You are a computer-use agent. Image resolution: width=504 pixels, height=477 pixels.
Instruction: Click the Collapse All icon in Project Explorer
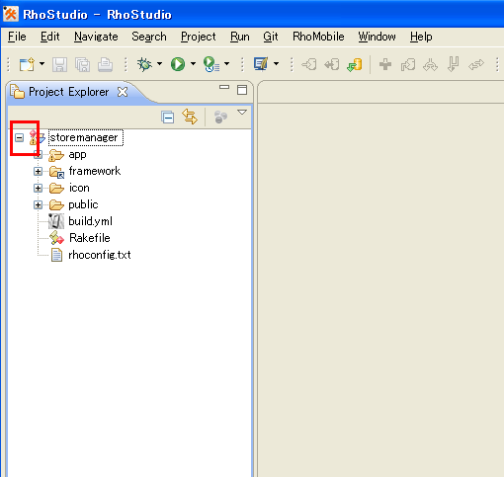click(x=168, y=117)
